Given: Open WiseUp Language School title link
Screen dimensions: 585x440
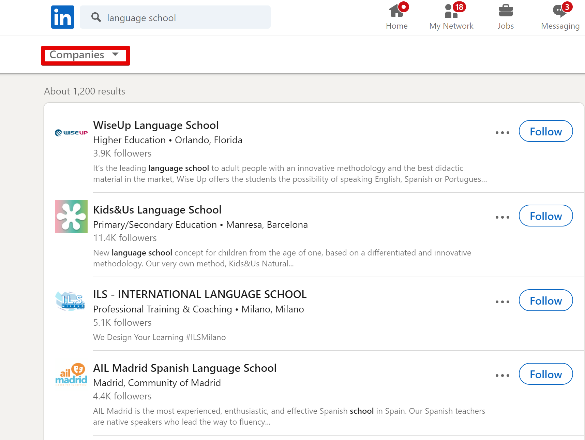Looking at the screenshot, I should pos(156,125).
